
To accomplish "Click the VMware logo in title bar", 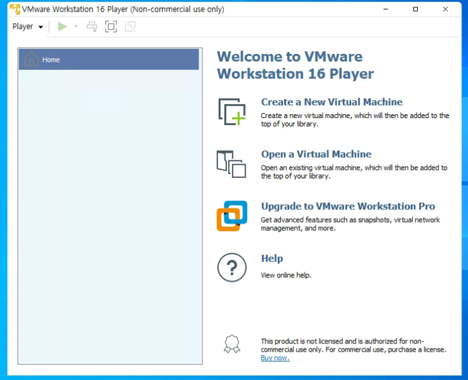I will 15,9.
